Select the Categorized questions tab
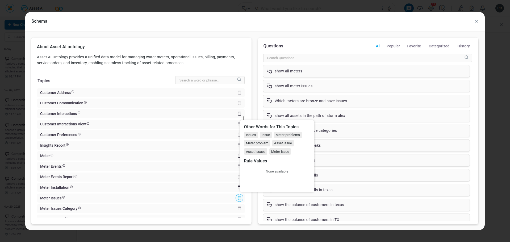The width and height of the screenshot is (510, 242). [439, 46]
